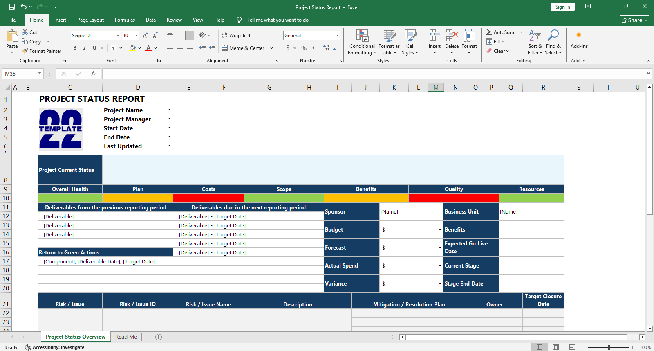Image resolution: width=654 pixels, height=351 pixels.
Task: Switch to the Formulas ribbon tab
Action: click(x=125, y=20)
